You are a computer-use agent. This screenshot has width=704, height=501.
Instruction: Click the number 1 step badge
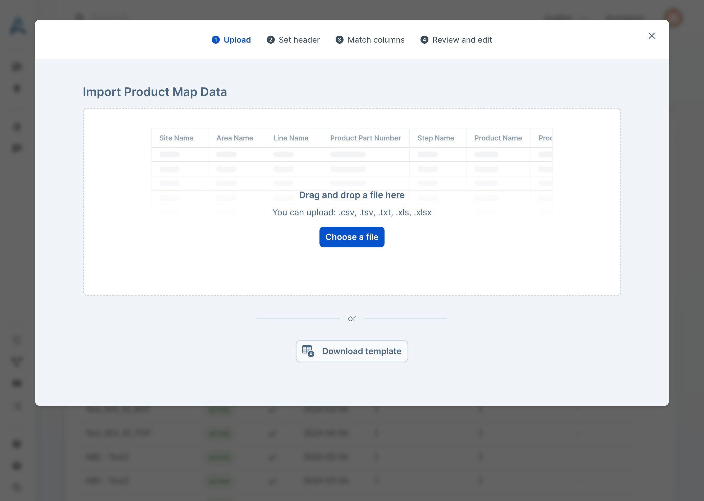tap(216, 40)
